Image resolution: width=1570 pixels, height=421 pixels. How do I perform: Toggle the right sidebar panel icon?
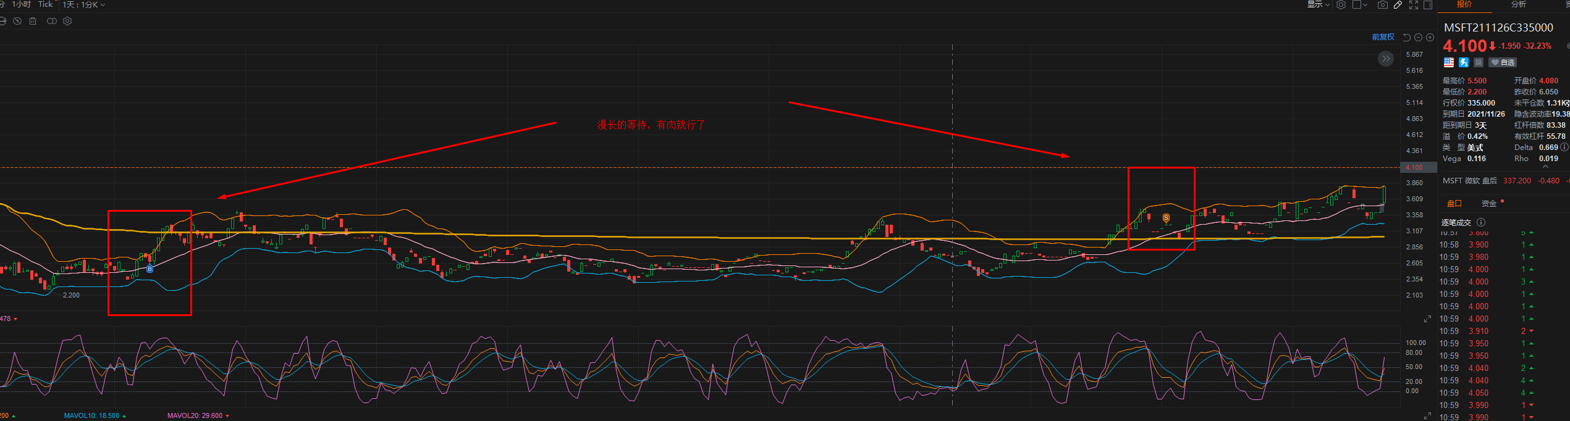point(1428,5)
